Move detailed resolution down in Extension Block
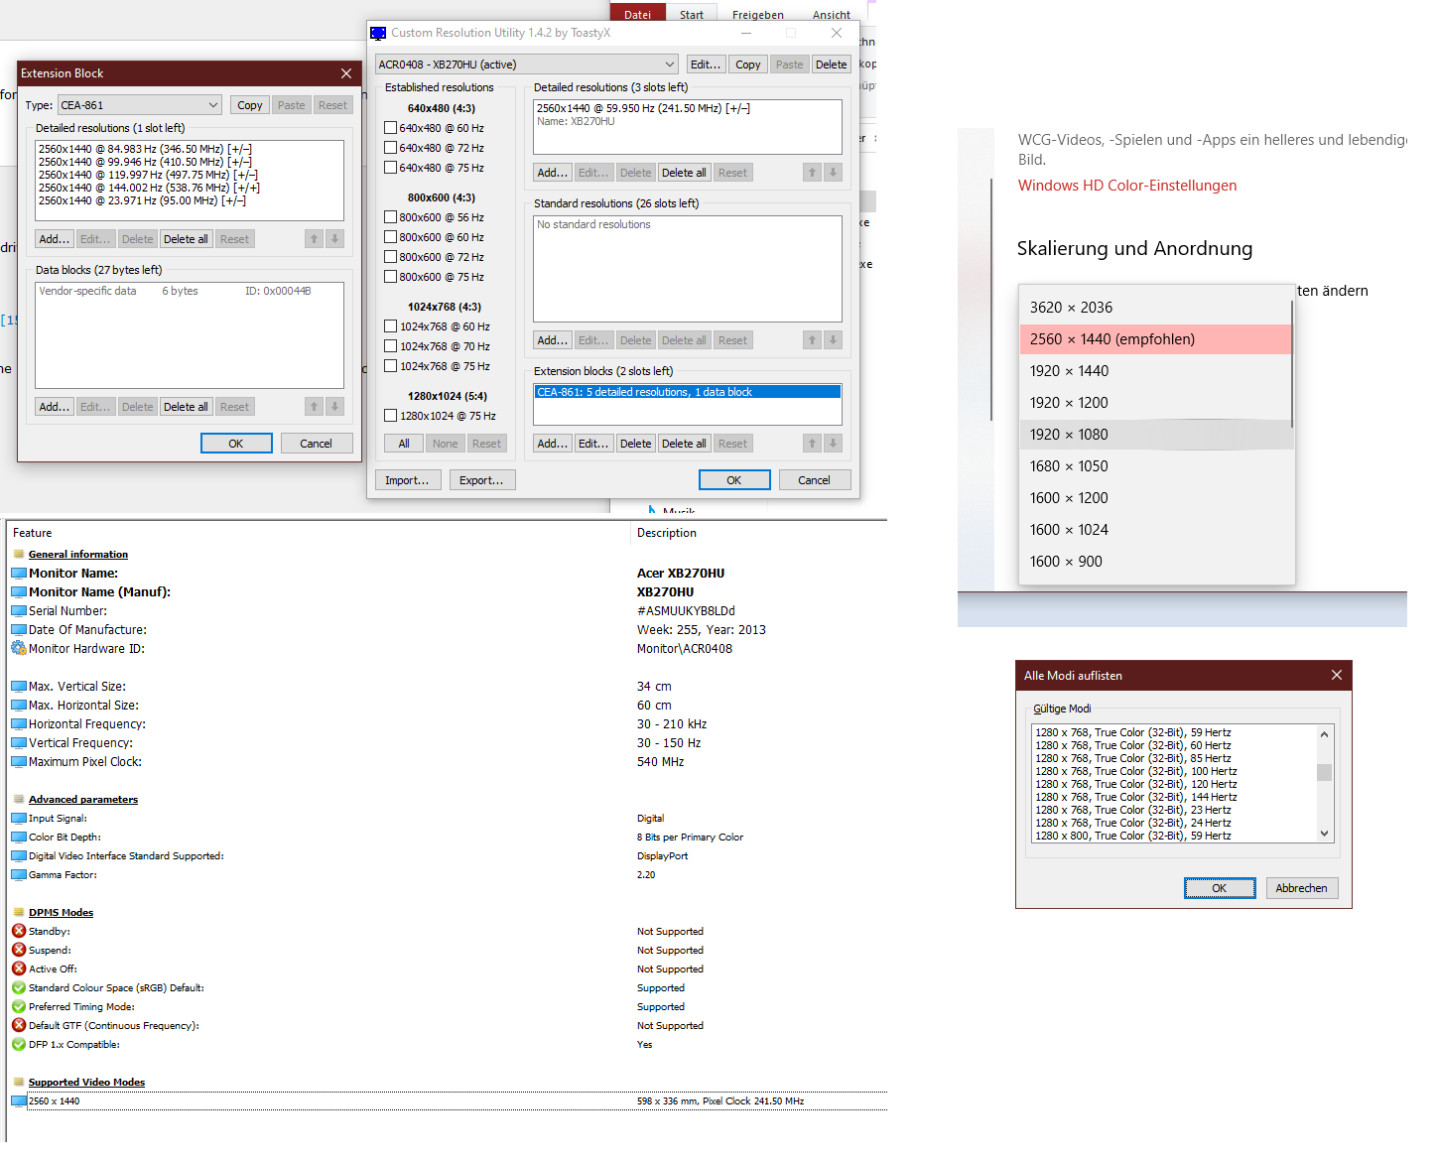This screenshot has height=1163, width=1437. (334, 239)
